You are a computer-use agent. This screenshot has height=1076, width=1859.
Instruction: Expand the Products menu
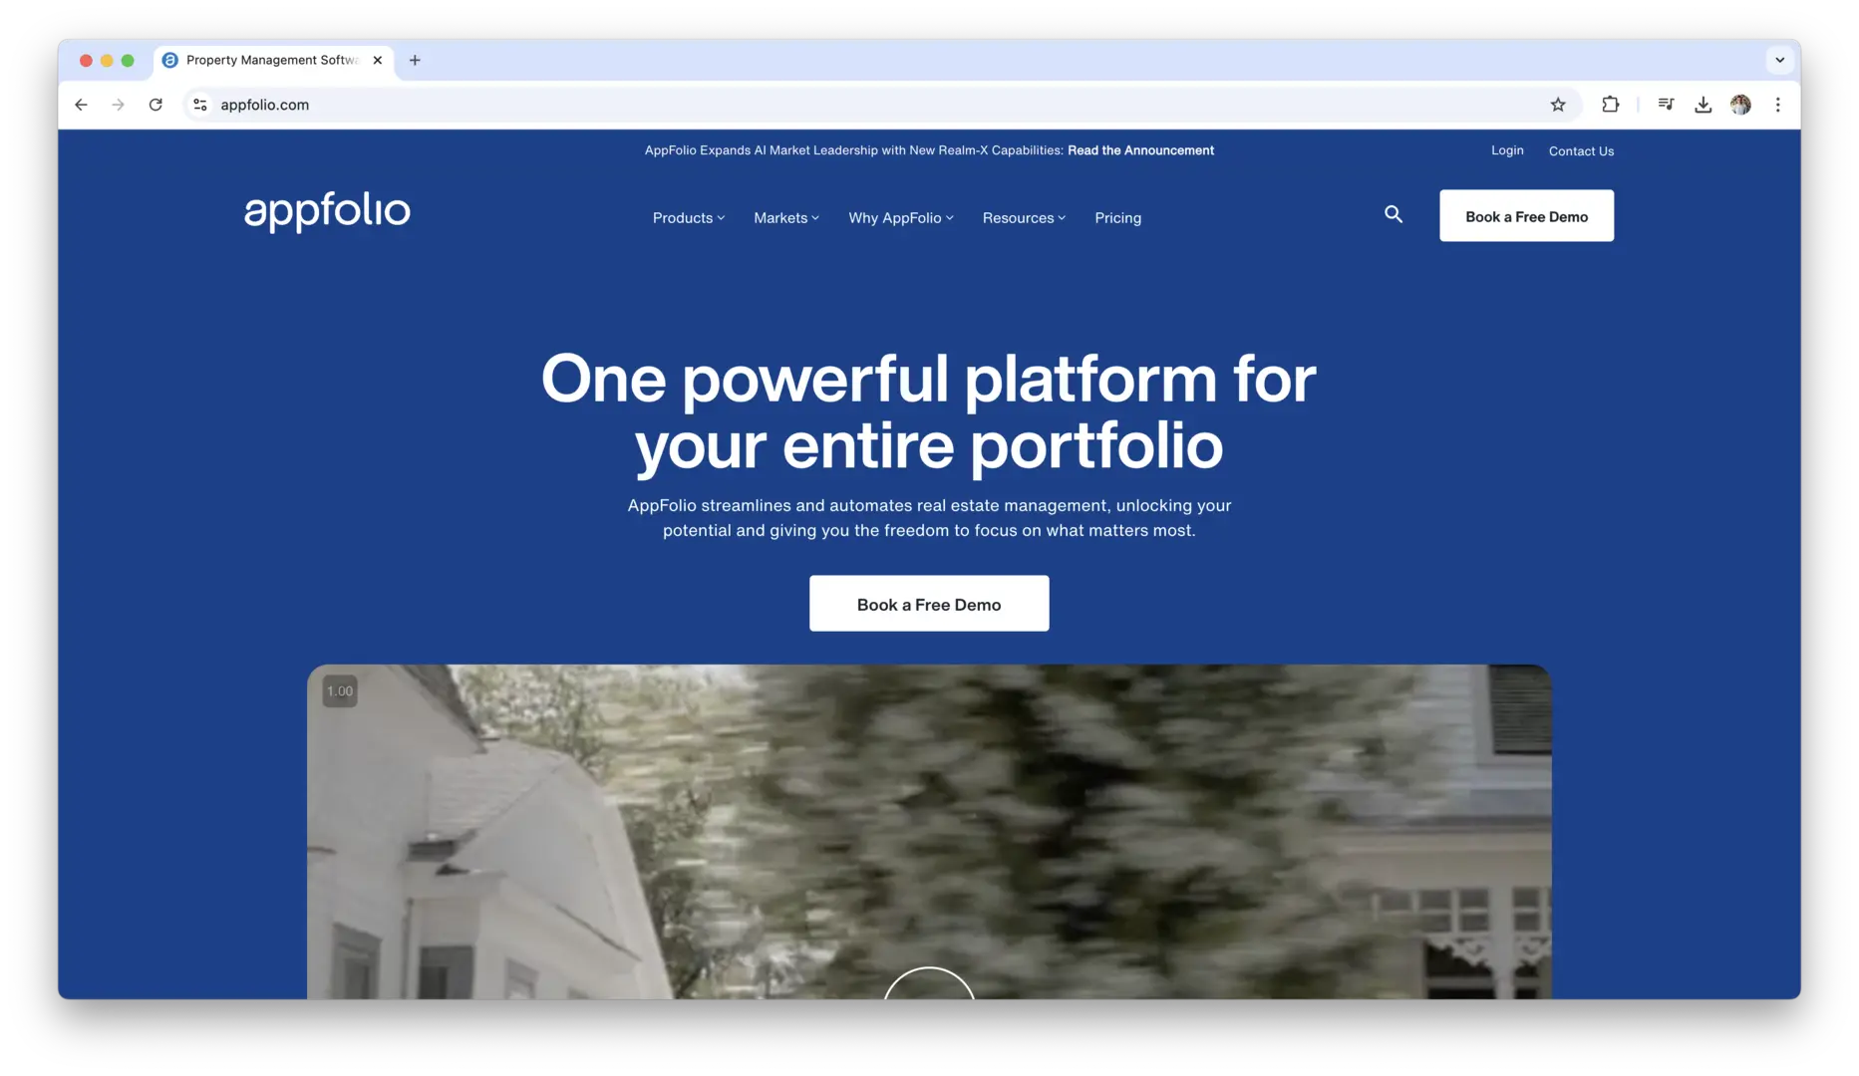click(x=689, y=218)
